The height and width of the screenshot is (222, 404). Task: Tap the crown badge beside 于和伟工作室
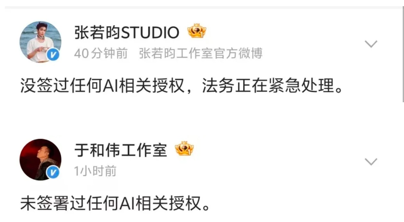(x=184, y=149)
